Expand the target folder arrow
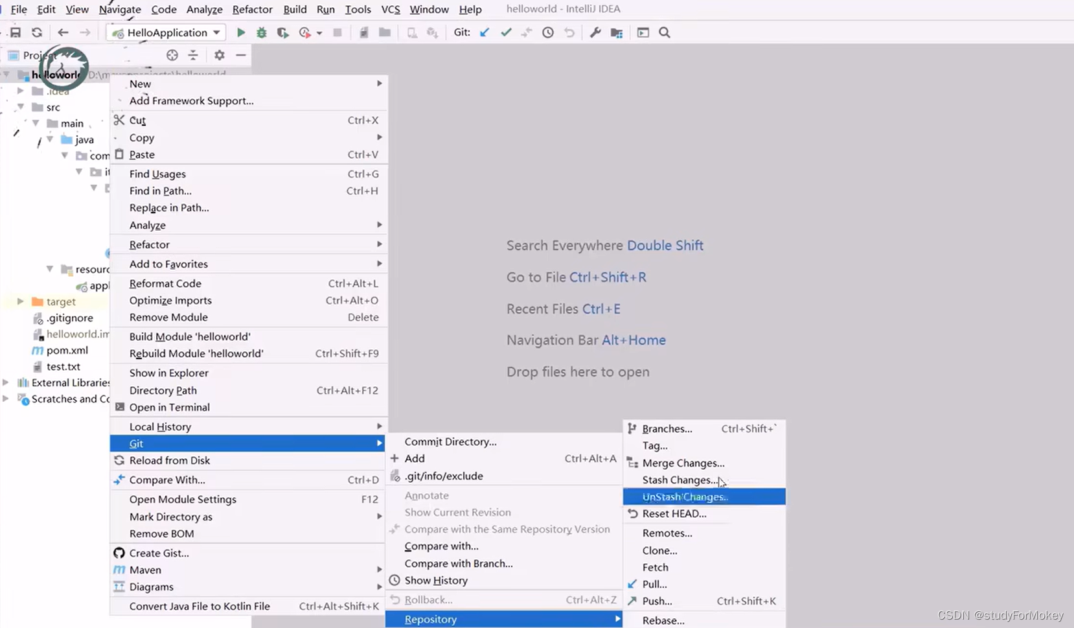This screenshot has height=628, width=1074. click(21, 301)
